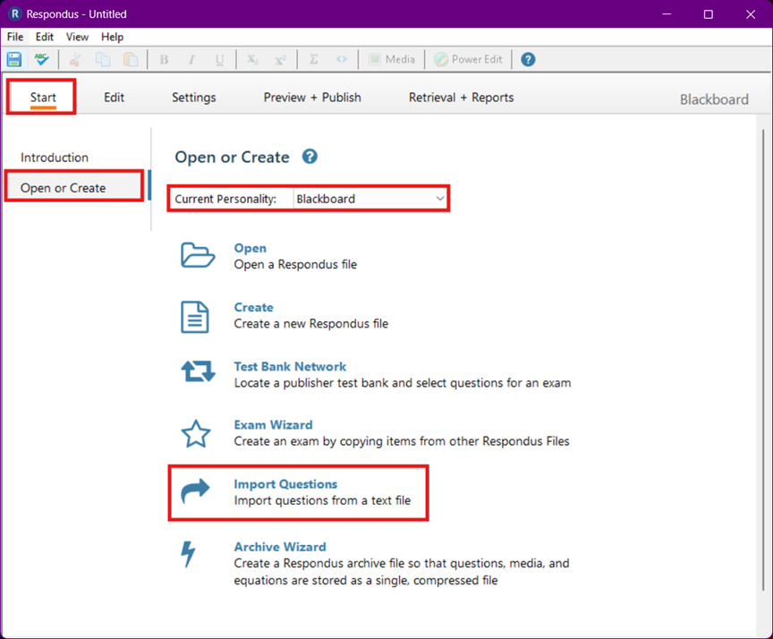Click help icon beside Open or Create heading
Screen dimensions: 773x639
tap(310, 157)
